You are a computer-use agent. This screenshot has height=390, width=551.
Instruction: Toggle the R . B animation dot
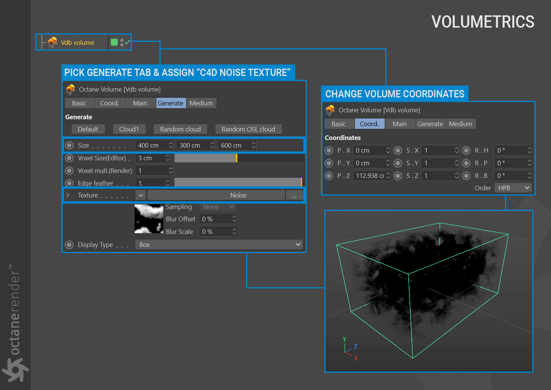point(466,176)
